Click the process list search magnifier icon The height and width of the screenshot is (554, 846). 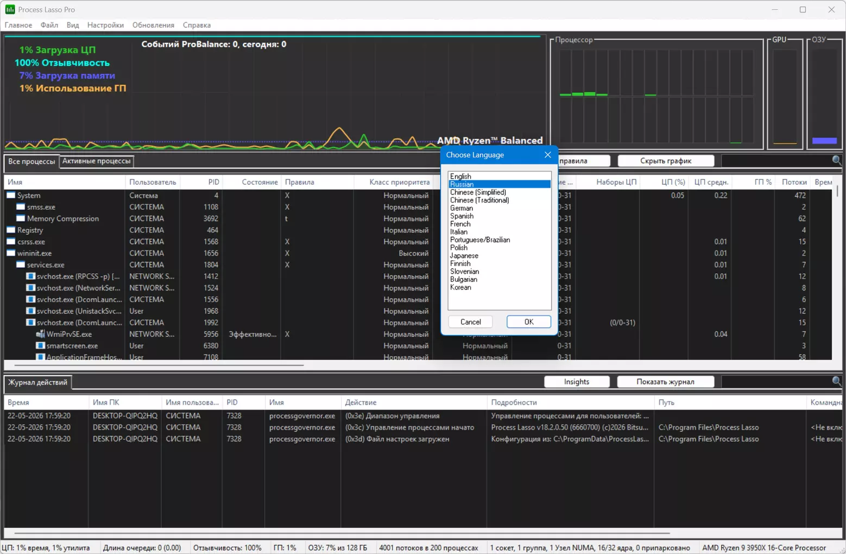[837, 160]
